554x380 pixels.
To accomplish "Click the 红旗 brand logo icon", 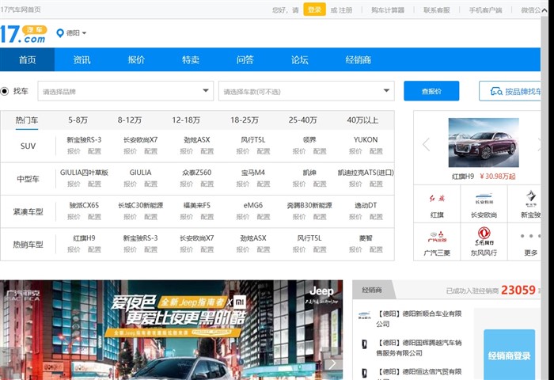I will pos(437,199).
